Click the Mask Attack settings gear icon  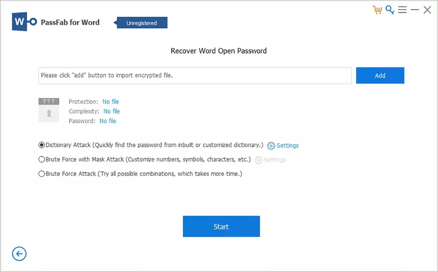click(259, 160)
